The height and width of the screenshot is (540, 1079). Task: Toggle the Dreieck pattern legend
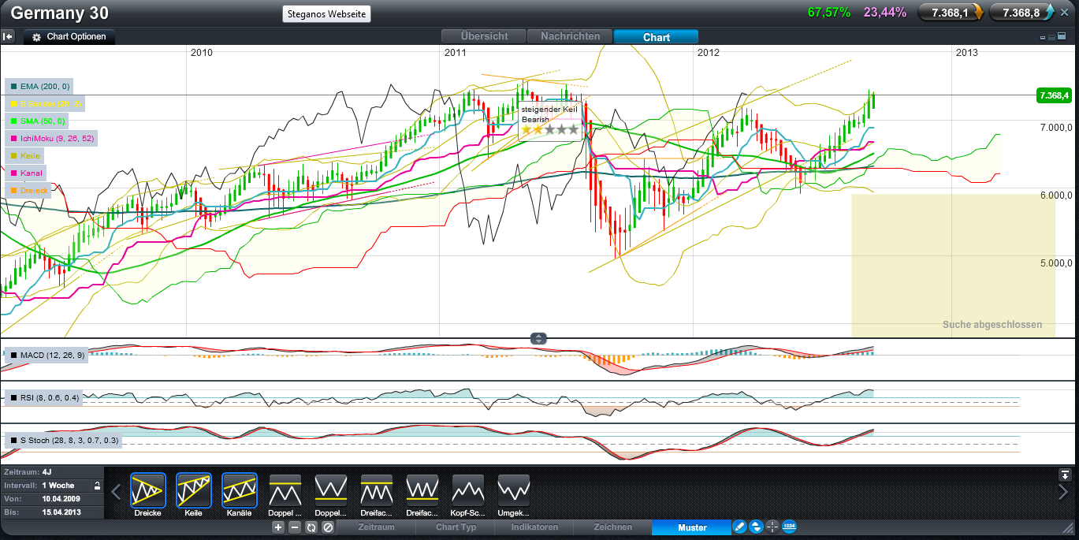click(28, 190)
